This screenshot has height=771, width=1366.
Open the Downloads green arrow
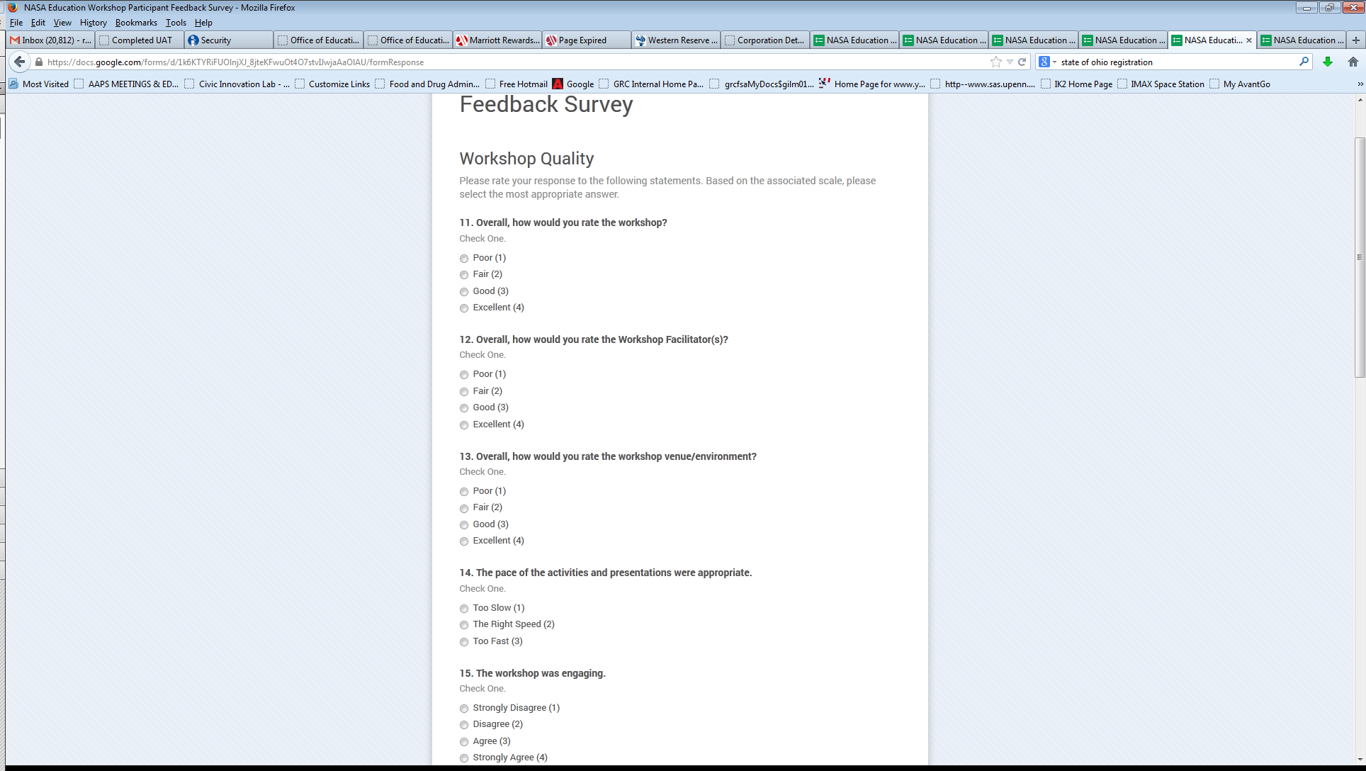(1328, 62)
